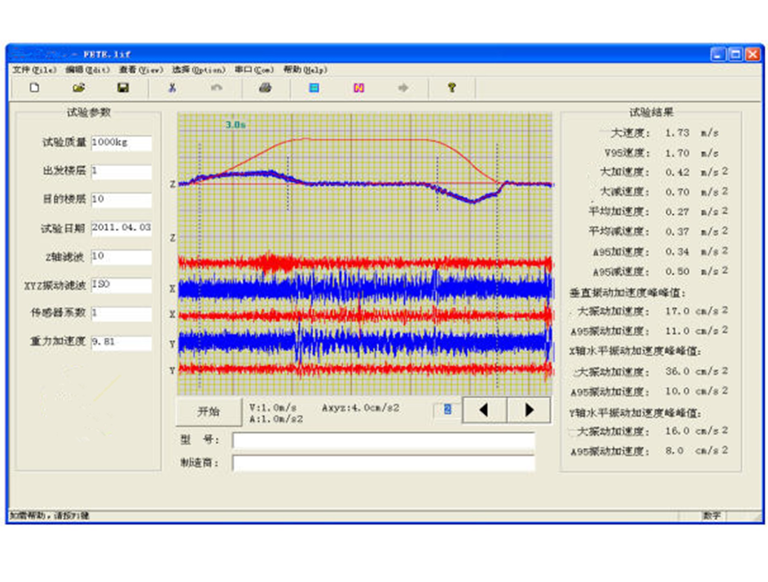Go to next page with right arrow
The image size is (768, 582).
click(528, 410)
